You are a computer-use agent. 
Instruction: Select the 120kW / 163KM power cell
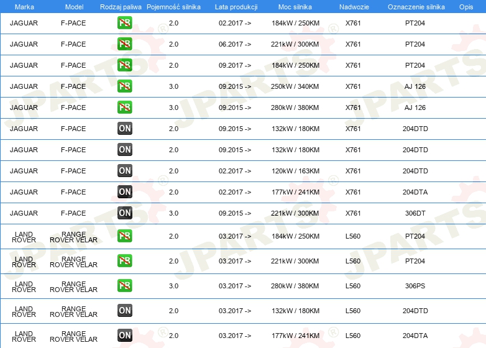click(295, 171)
